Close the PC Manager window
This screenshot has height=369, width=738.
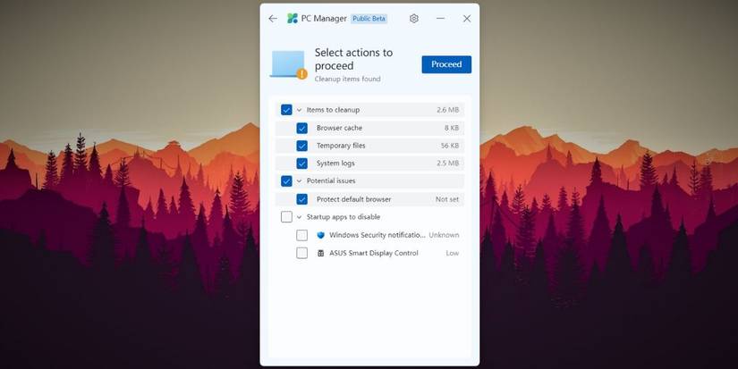(467, 19)
